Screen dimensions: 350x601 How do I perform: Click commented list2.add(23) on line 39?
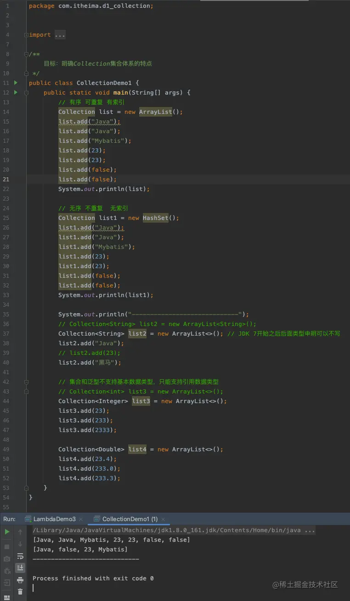(89, 353)
